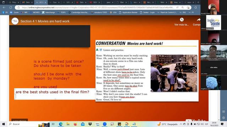Switch to the paso tab

tap(108, 2)
